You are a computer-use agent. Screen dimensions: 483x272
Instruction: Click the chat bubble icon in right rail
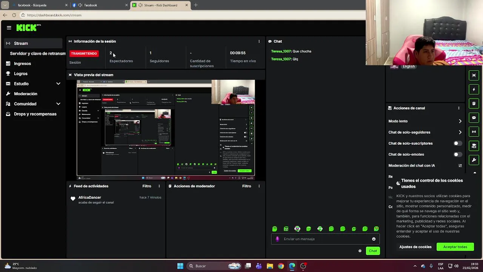474,118
